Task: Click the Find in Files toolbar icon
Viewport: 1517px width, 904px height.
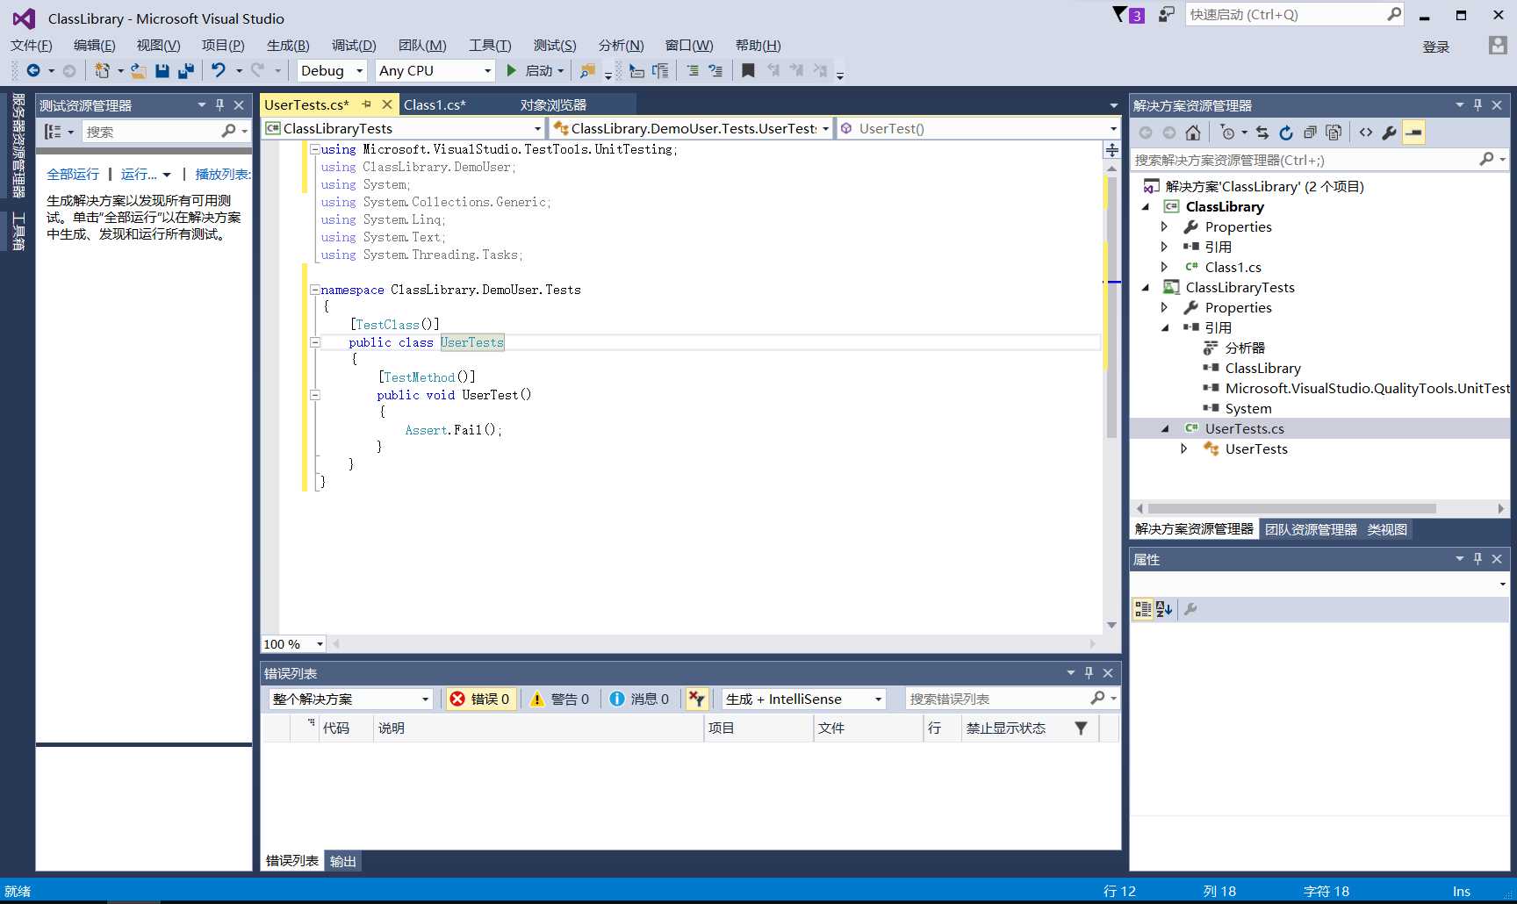Action: [x=587, y=70]
